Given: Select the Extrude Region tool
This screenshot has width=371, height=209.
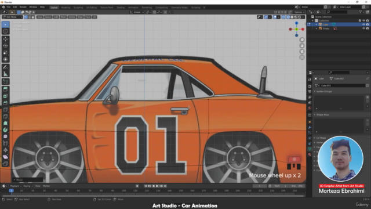Looking at the screenshot, I should click(x=5, y=89).
